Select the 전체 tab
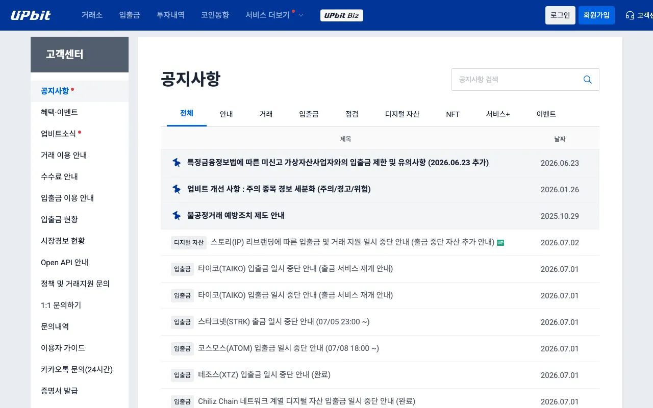Screen dimensions: 653x408 click(187, 114)
